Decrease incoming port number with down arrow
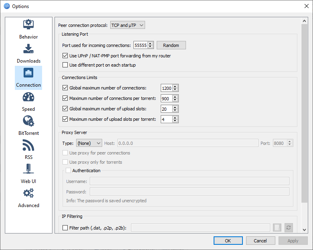 [150, 47]
